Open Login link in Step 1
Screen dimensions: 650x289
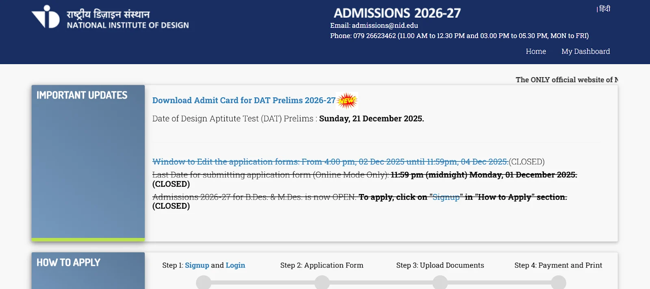pos(235,265)
